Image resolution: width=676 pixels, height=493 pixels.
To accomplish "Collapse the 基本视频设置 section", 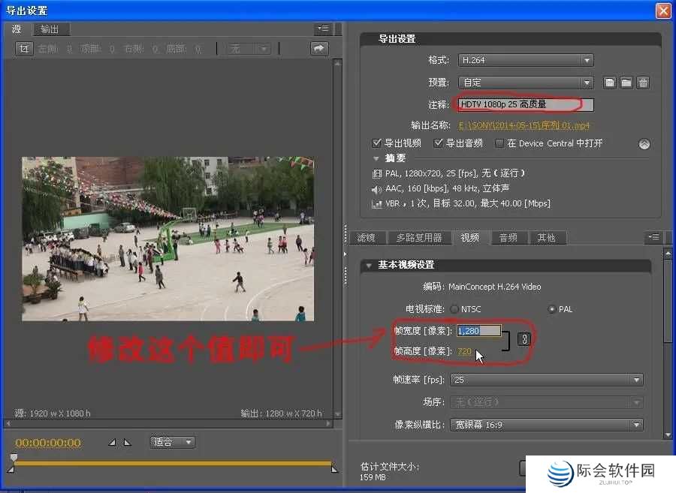I will (x=369, y=266).
